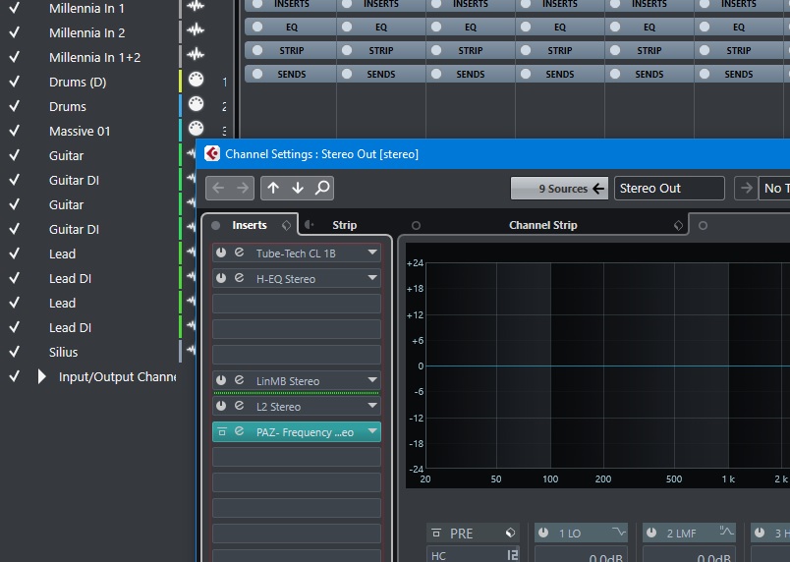Go forward with the right arrow history button
The width and height of the screenshot is (790, 562).
(243, 188)
